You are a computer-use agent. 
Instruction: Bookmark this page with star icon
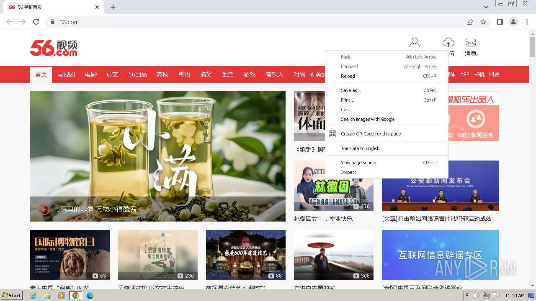(483, 22)
